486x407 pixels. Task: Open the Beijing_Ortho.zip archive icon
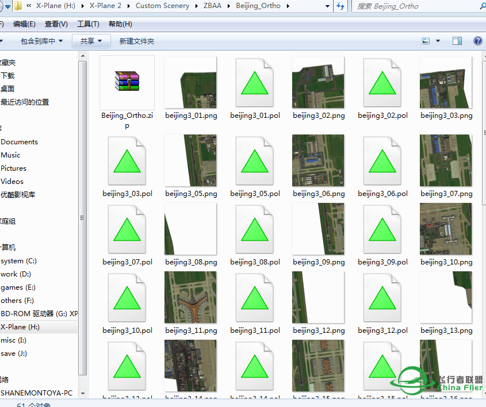(x=127, y=81)
